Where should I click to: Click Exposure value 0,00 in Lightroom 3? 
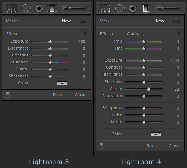[x=81, y=41]
